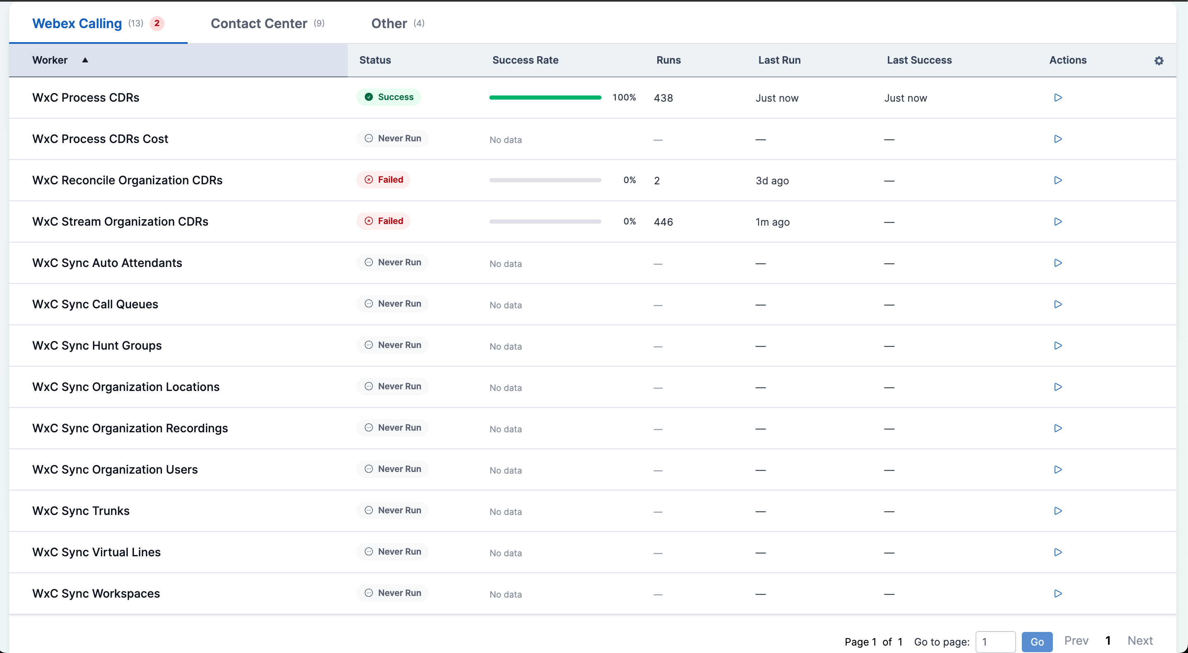Sort by the Last Success column header
Viewport: 1188px width, 653px height.
coord(919,60)
